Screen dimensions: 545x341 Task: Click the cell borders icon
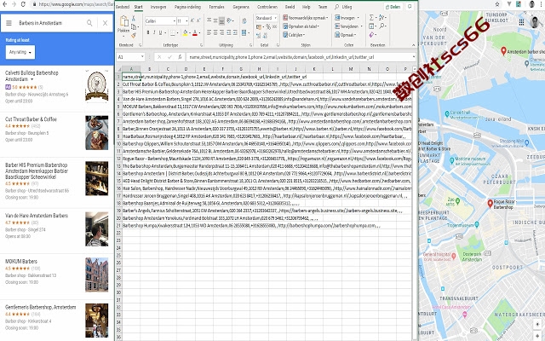[x=173, y=32]
